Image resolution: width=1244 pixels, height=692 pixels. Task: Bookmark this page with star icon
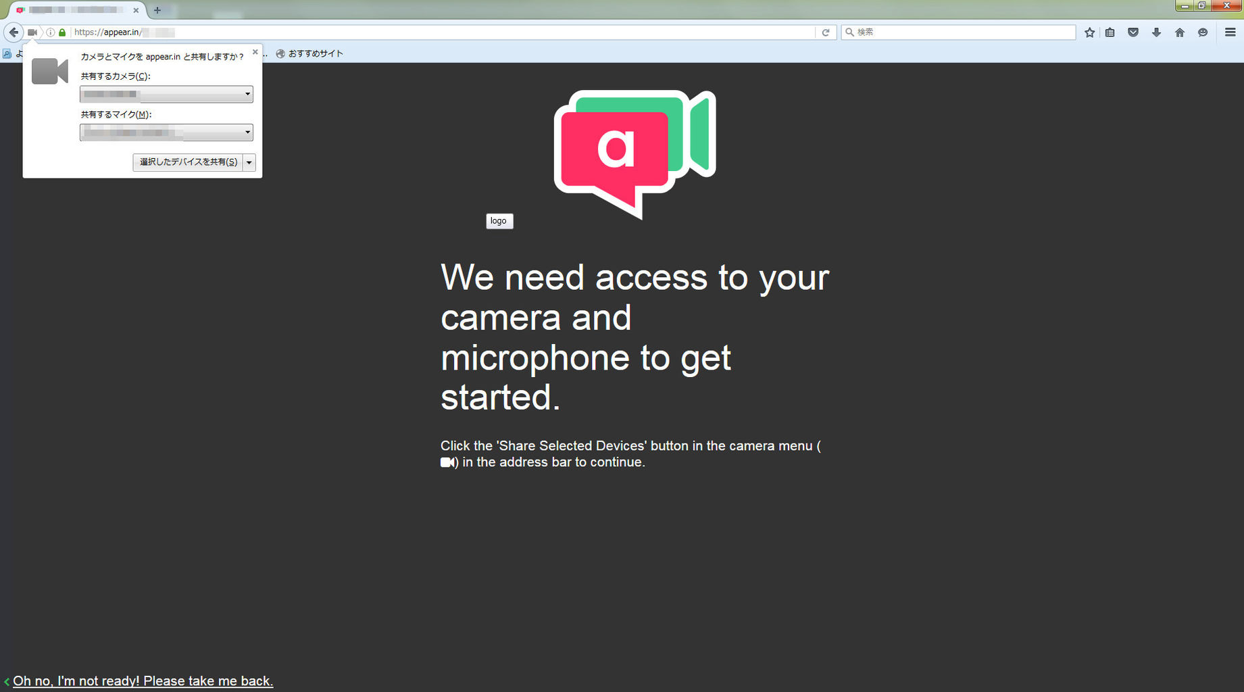[x=1089, y=32]
